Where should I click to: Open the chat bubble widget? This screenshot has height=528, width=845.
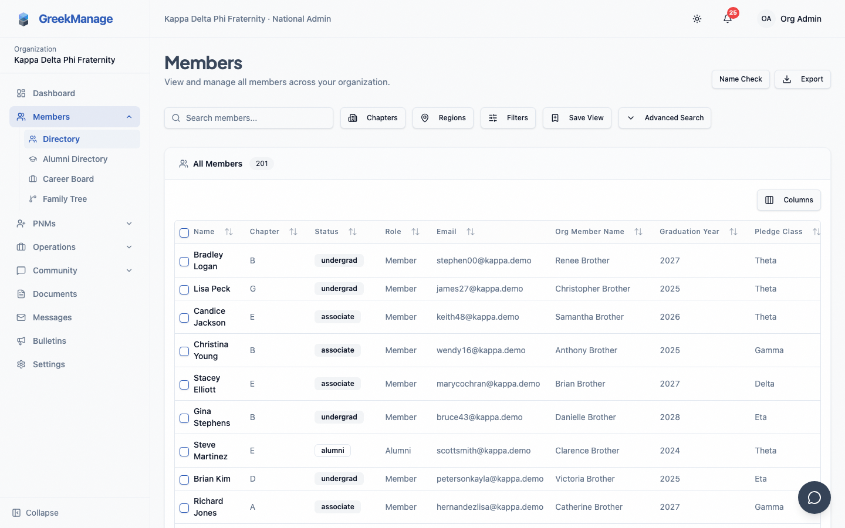814,497
